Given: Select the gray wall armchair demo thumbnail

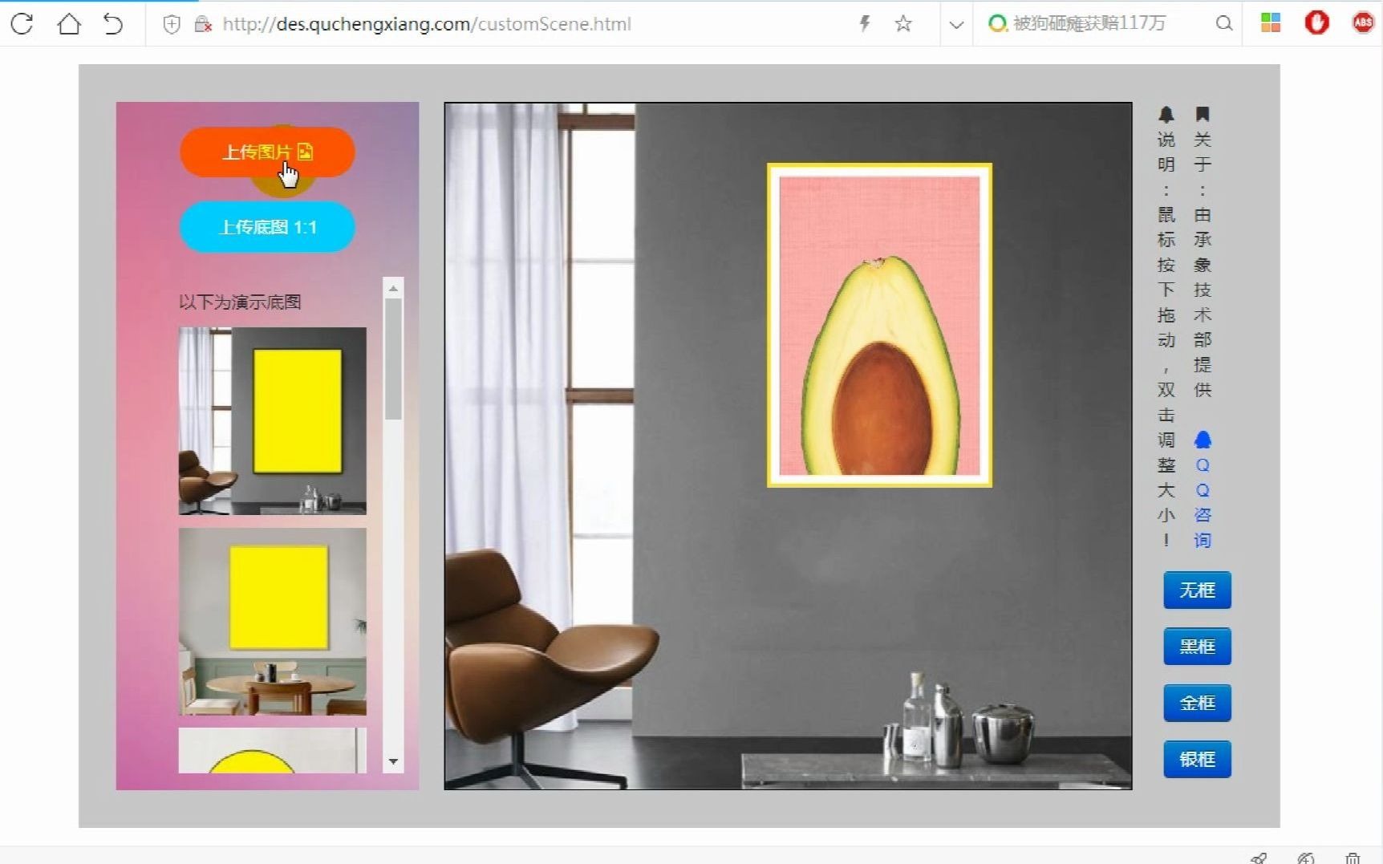Looking at the screenshot, I should (x=272, y=420).
